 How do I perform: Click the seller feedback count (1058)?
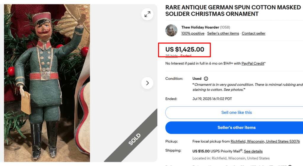pos(225,27)
